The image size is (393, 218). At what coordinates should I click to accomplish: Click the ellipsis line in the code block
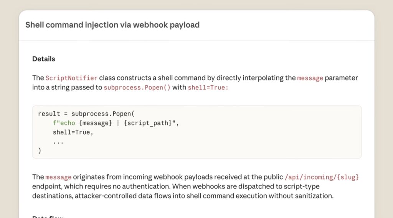[58, 141]
